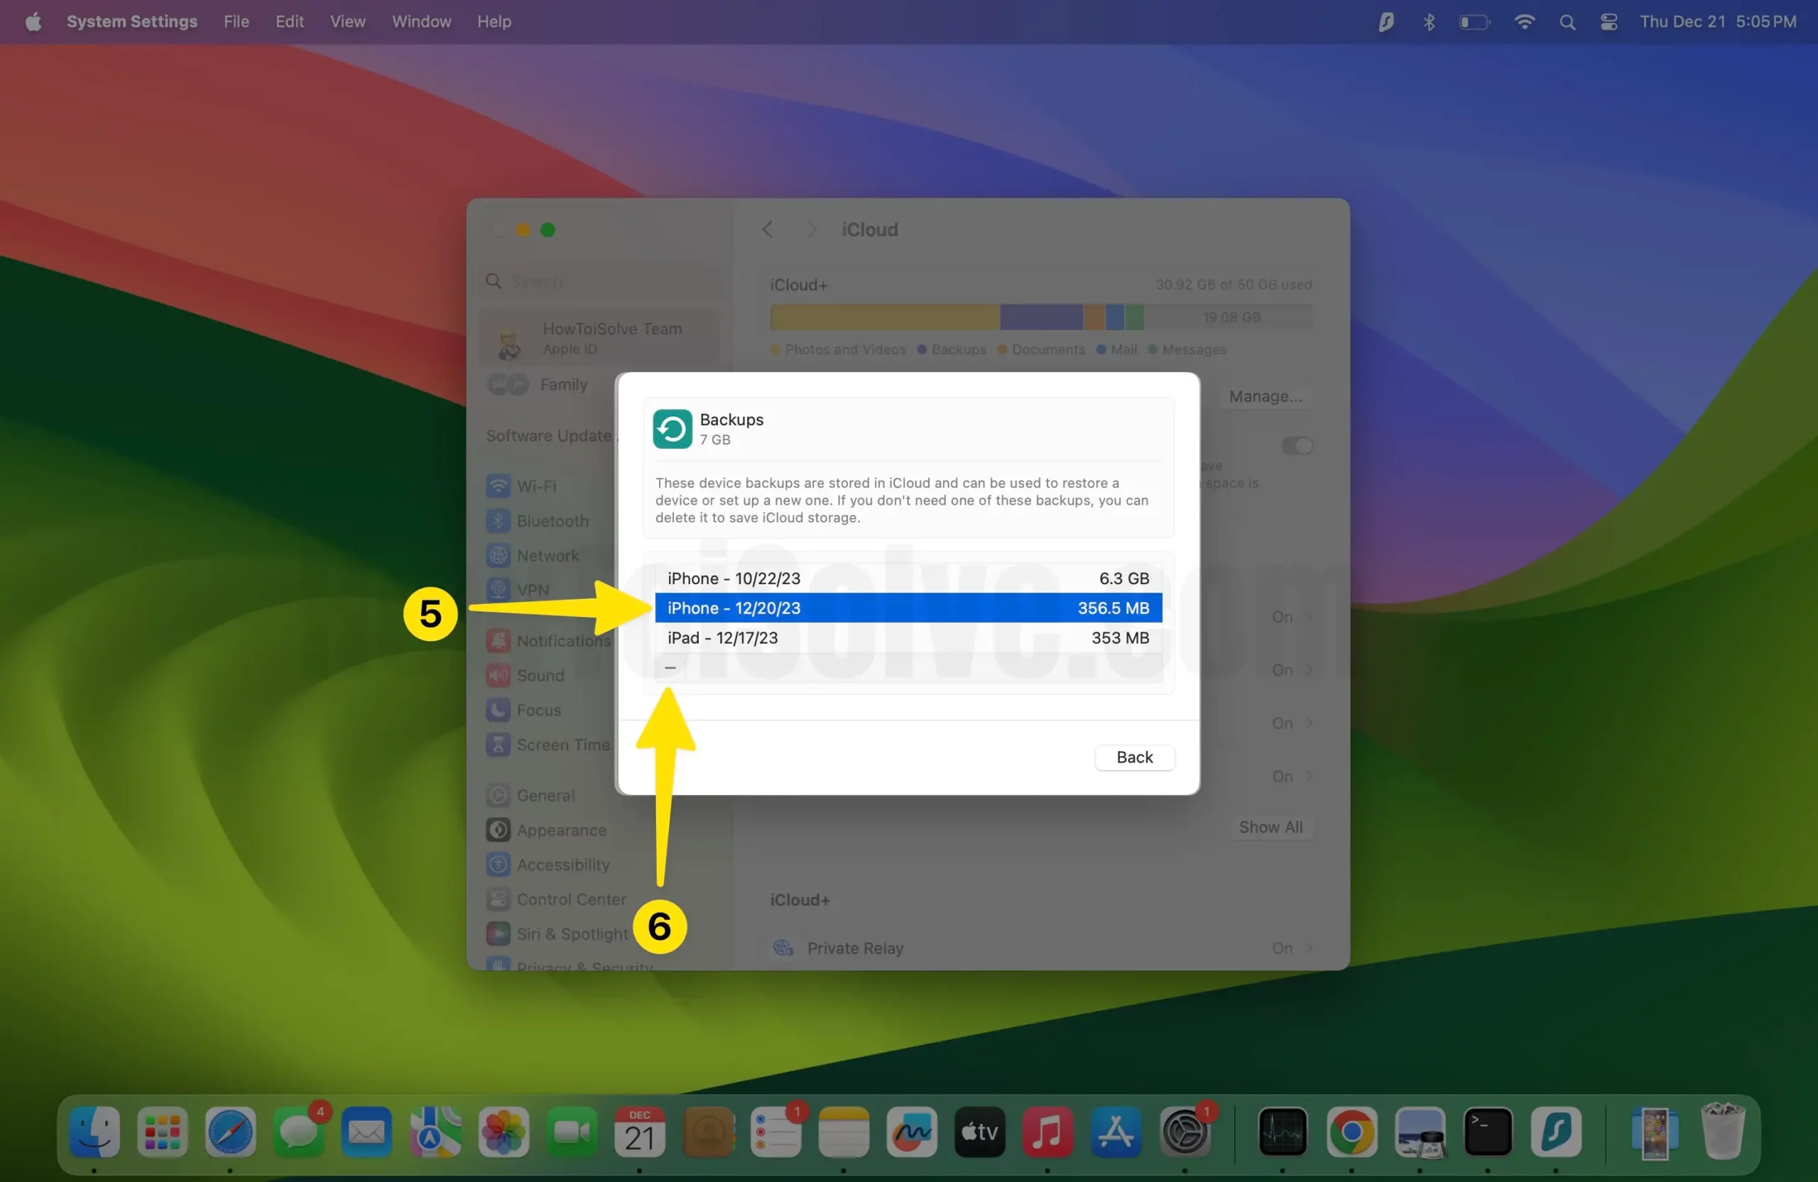Viewport: 1818px width, 1182px height.
Task: Click Manage... button in iCloud window
Action: point(1265,396)
